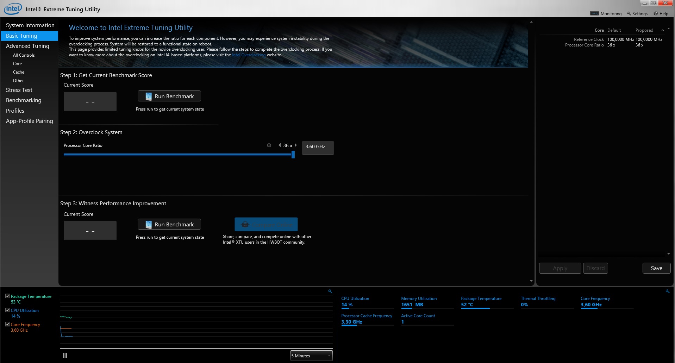Select System Information in sidebar
675x363 pixels.
30,25
